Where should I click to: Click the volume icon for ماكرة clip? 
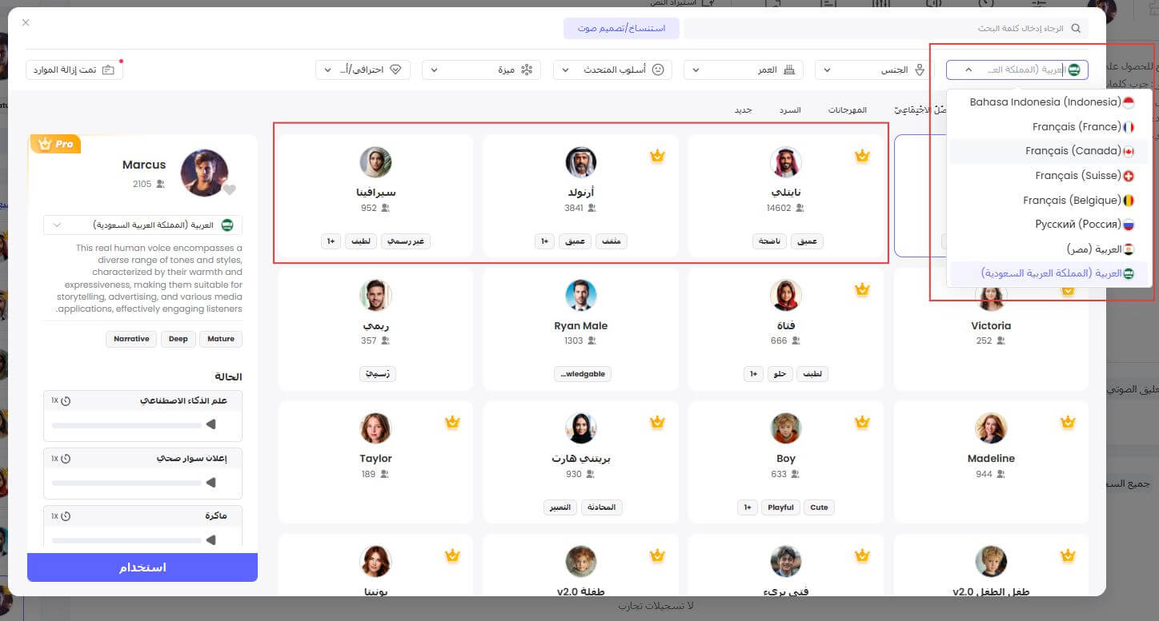click(x=210, y=539)
